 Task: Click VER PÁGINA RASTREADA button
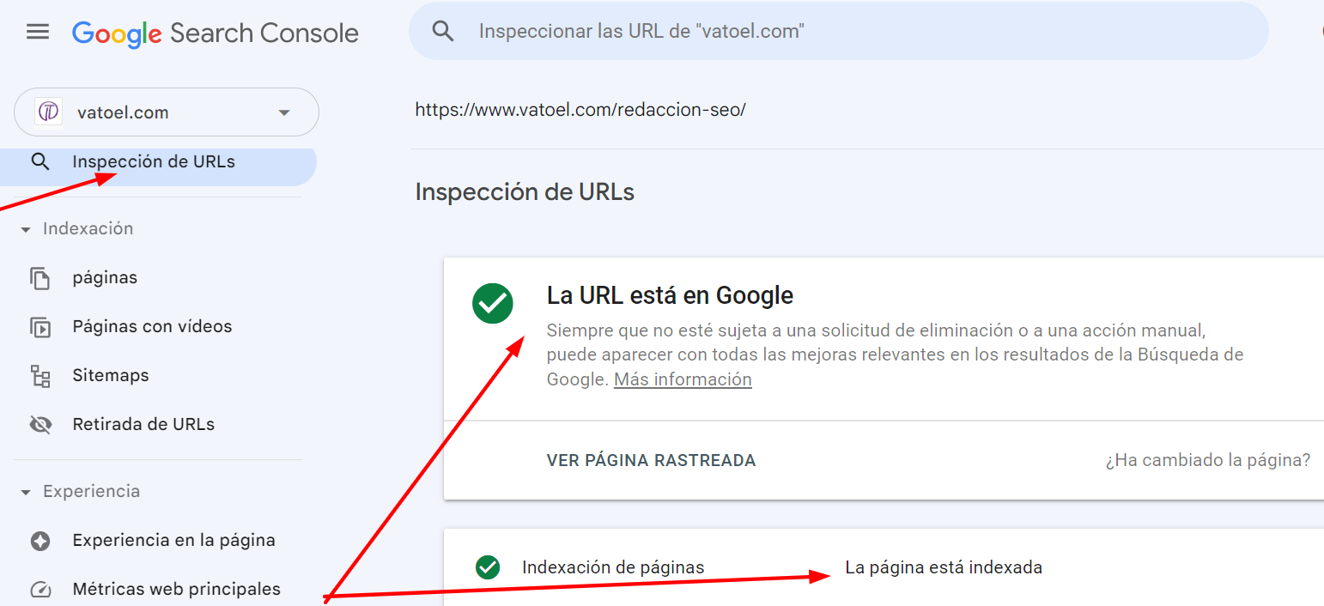coord(651,461)
